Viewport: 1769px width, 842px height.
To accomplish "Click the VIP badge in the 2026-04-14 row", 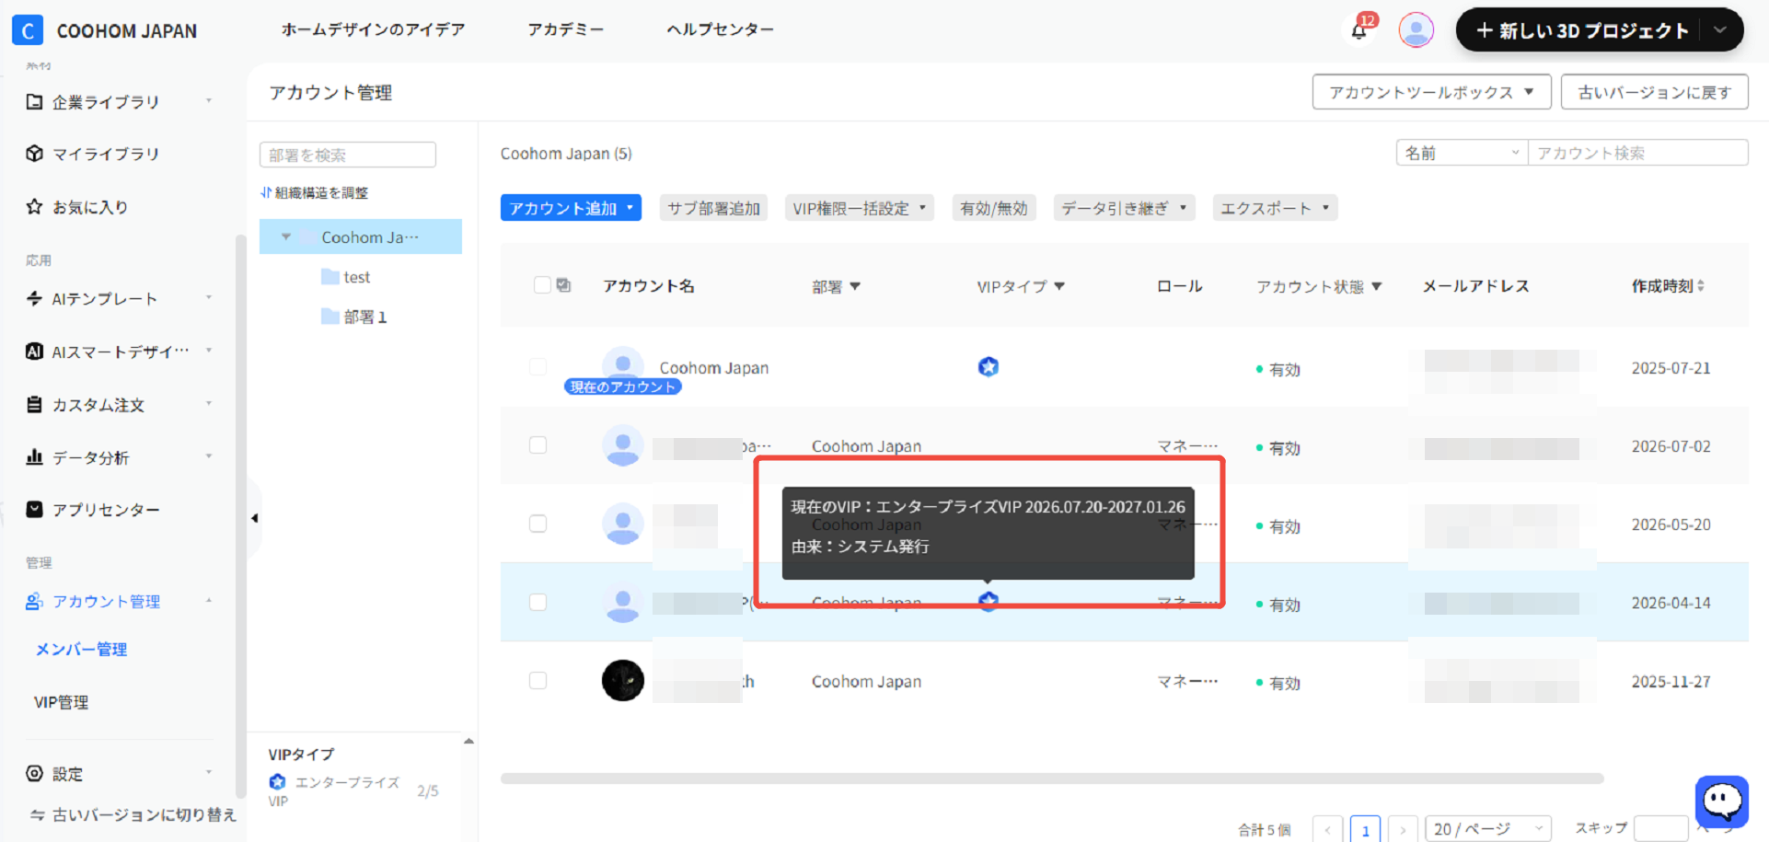I will click(x=989, y=602).
